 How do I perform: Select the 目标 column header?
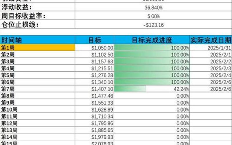[95, 40]
